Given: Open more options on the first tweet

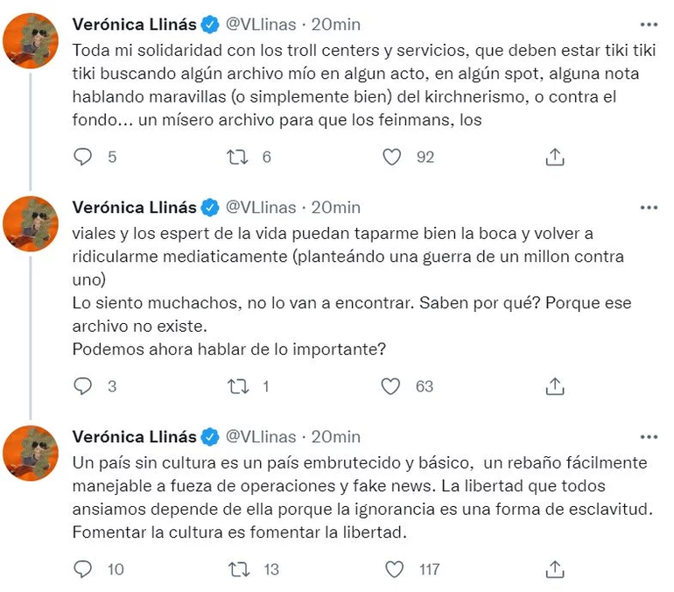Looking at the screenshot, I should [649, 24].
